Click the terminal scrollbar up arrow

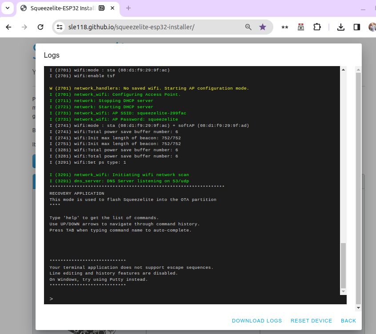(343, 70)
